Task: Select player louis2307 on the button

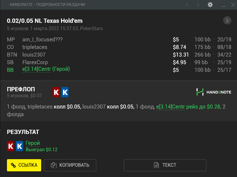Action: [34, 55]
